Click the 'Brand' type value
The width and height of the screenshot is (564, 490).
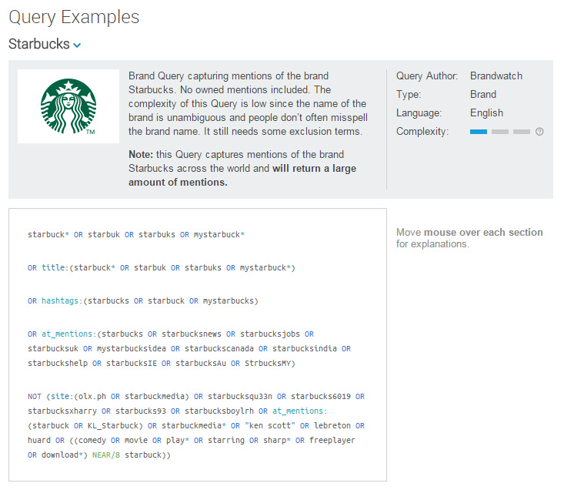click(483, 94)
